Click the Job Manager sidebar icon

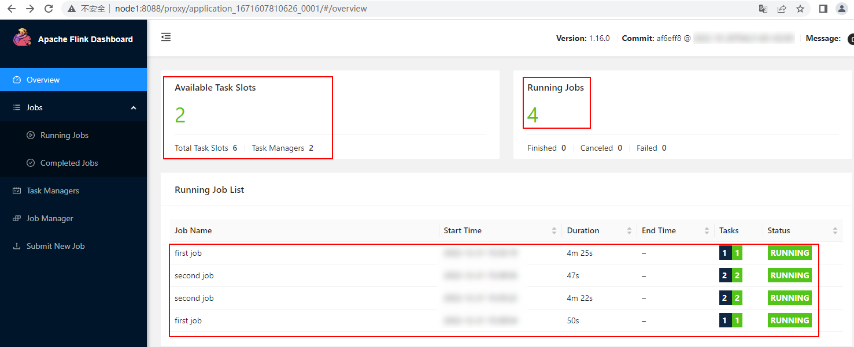(17, 218)
